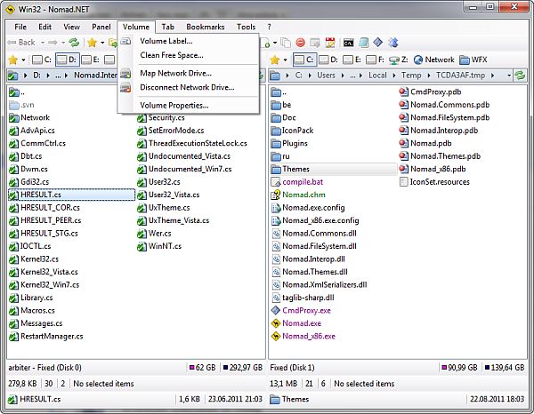Click left panel favorites star icon

pyautogui.click(x=13, y=60)
